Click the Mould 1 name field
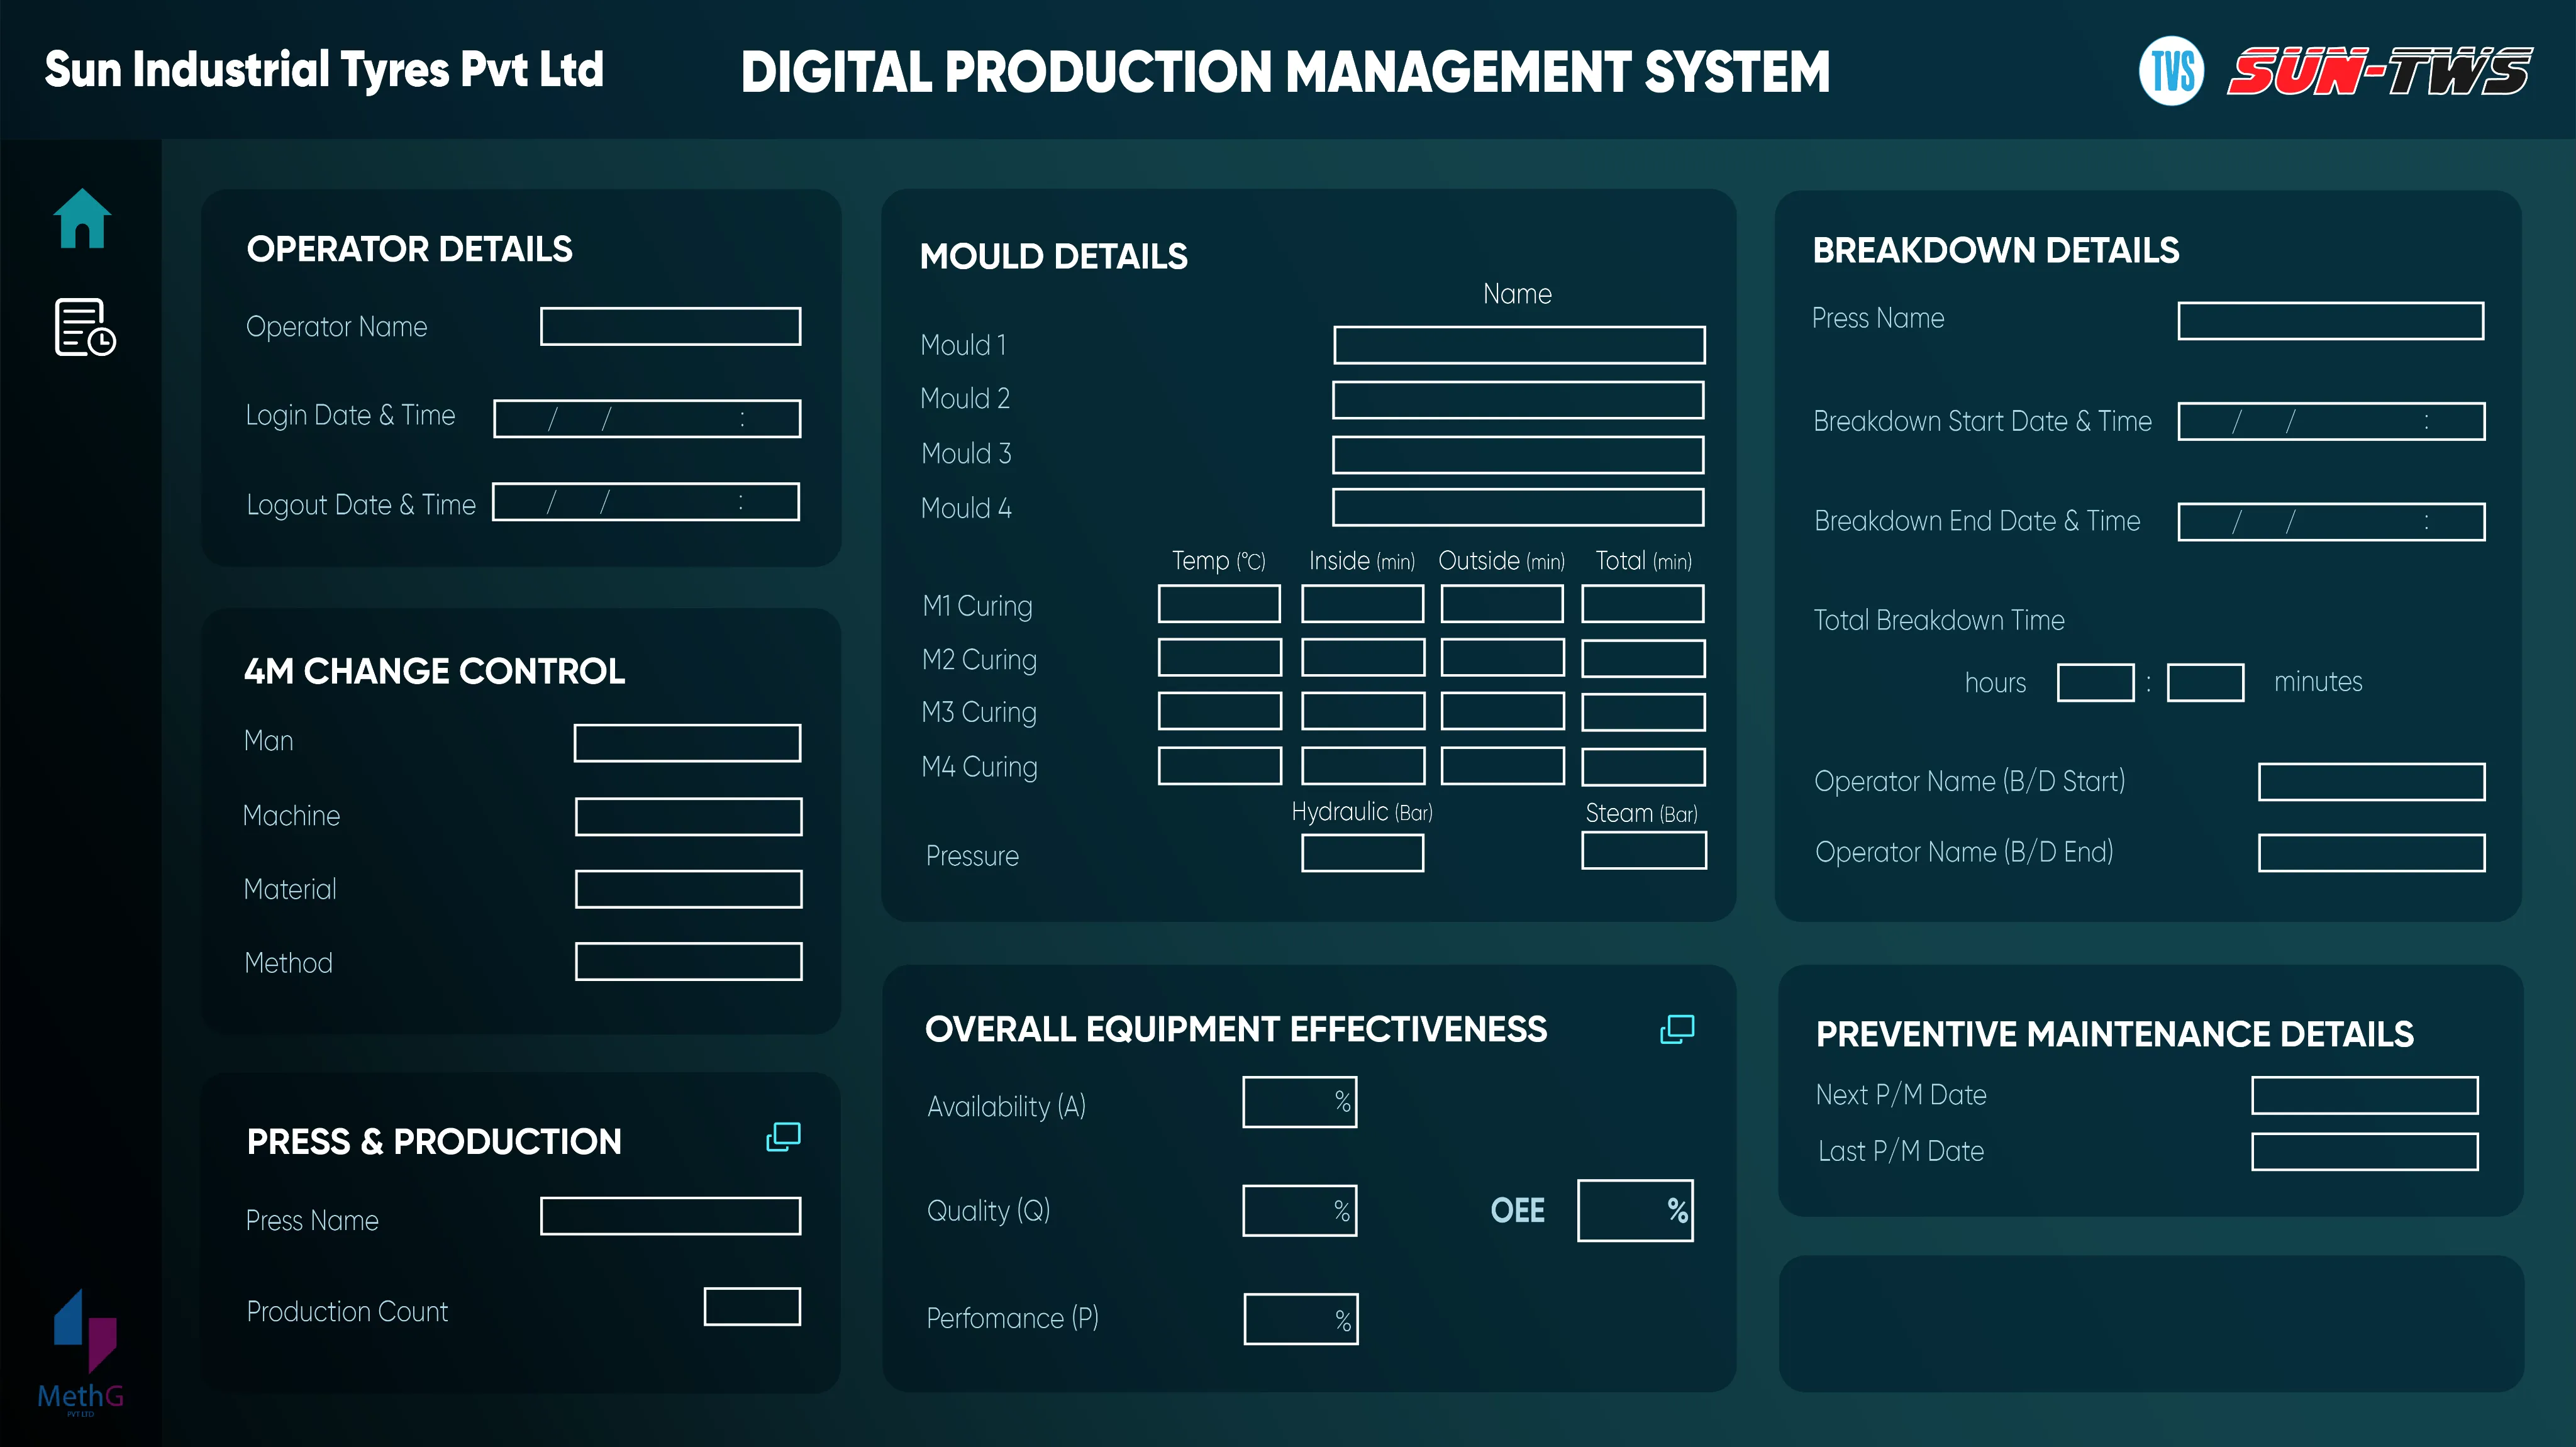Screen dimensions: 2576x1447 click(x=1519, y=345)
